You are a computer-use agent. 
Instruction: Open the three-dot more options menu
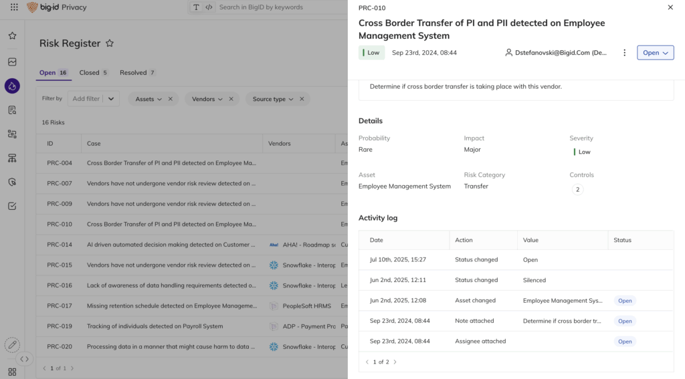tap(624, 53)
